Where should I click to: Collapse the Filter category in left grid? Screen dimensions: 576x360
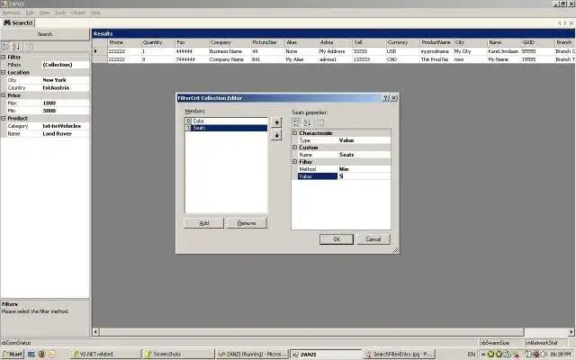4,58
